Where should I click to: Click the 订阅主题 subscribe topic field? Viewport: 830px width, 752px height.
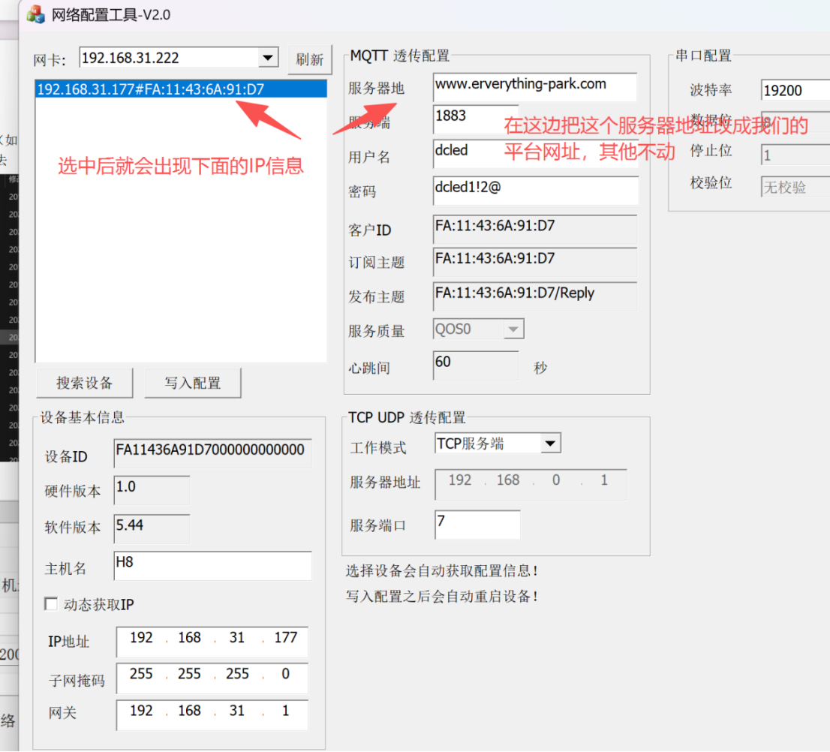[534, 262]
